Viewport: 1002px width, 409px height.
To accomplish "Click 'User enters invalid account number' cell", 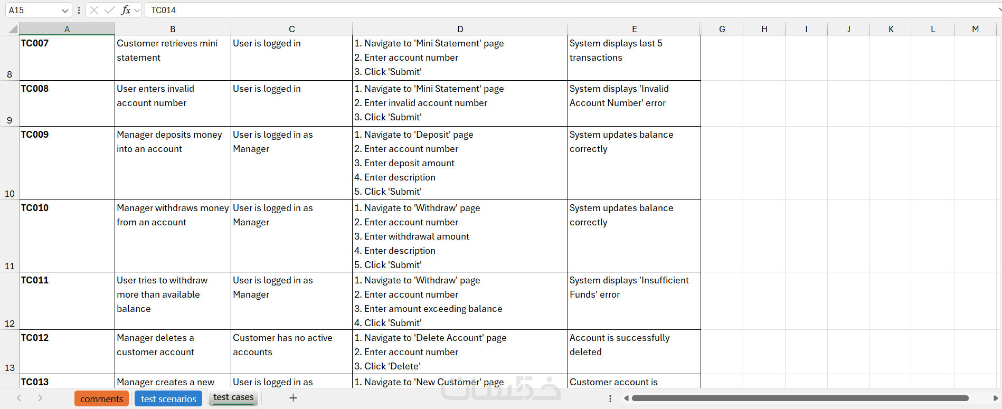I will [173, 103].
